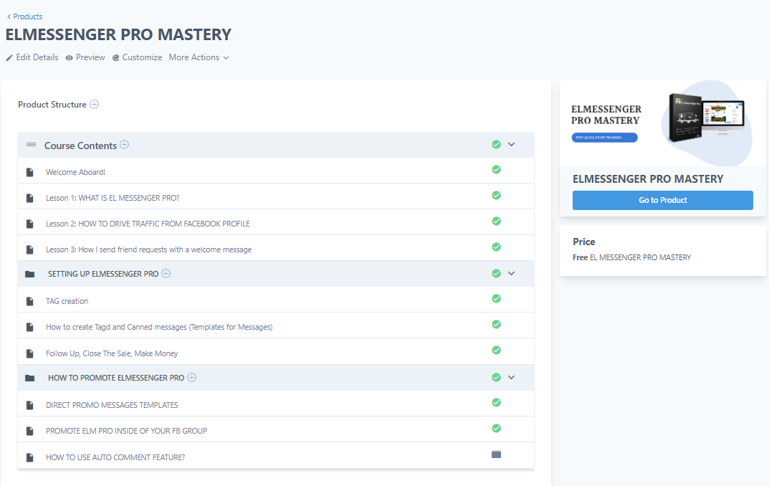Click drag handle icon of Course Contents
The width and height of the screenshot is (769, 486).
coord(32,145)
